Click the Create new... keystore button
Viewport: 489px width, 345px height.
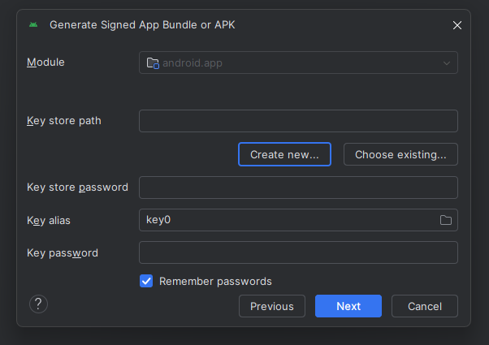coord(284,154)
